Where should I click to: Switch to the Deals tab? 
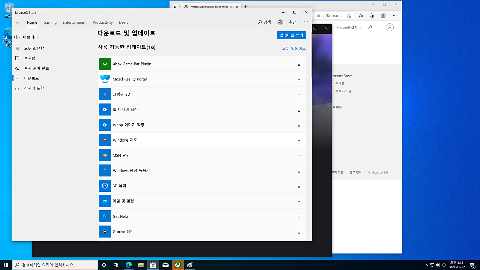pyautogui.click(x=124, y=22)
